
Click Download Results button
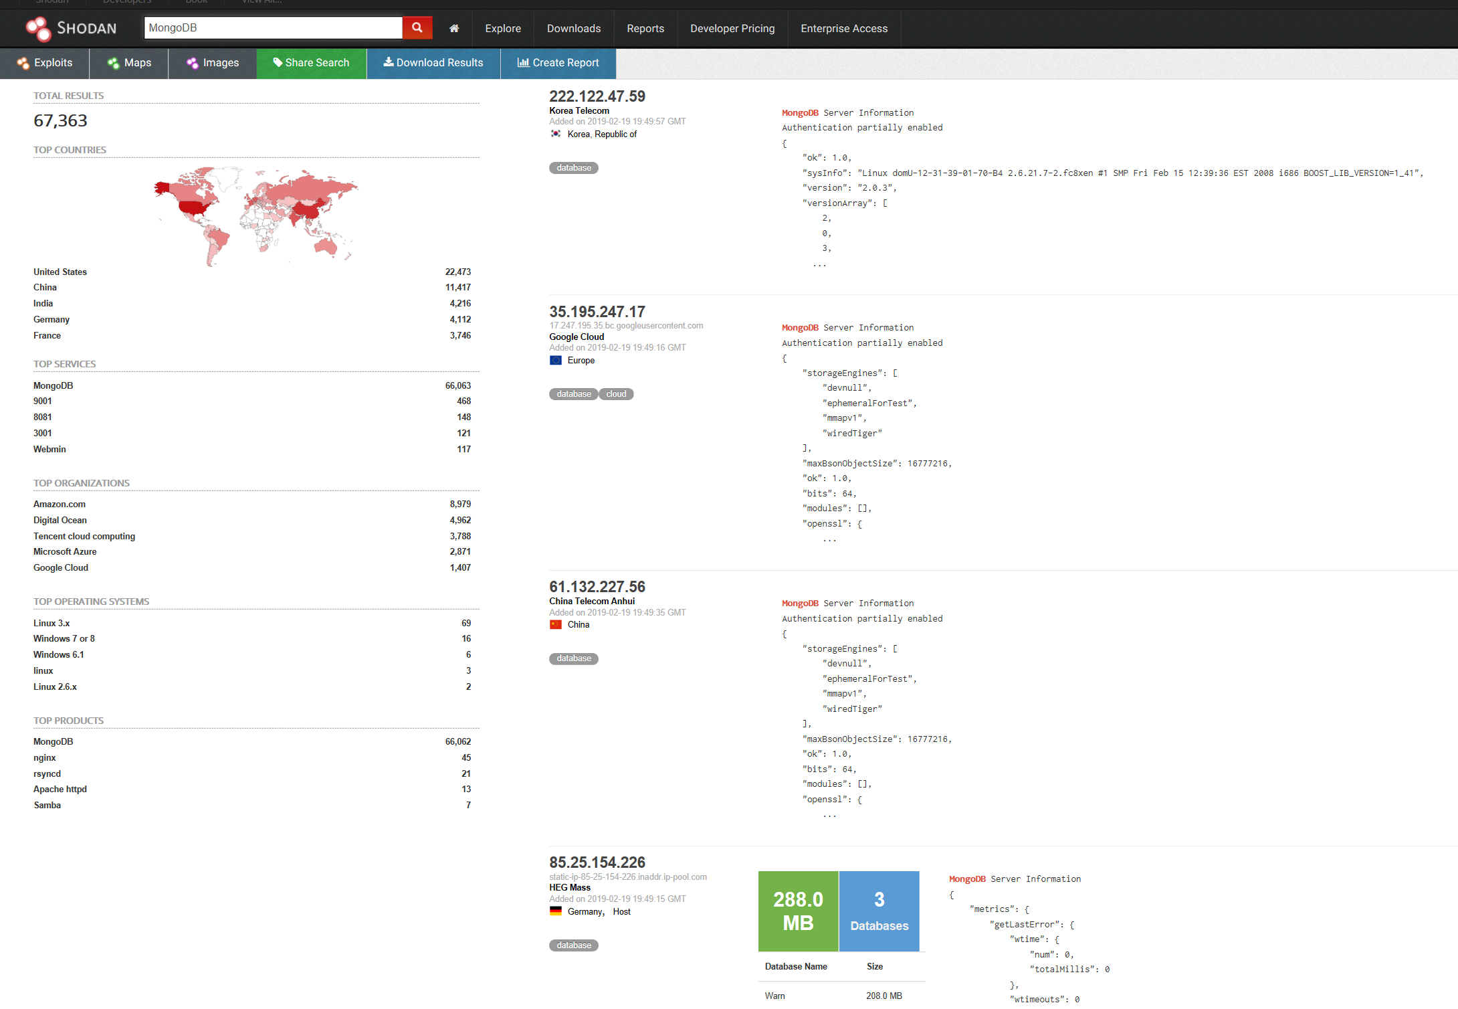[433, 63]
